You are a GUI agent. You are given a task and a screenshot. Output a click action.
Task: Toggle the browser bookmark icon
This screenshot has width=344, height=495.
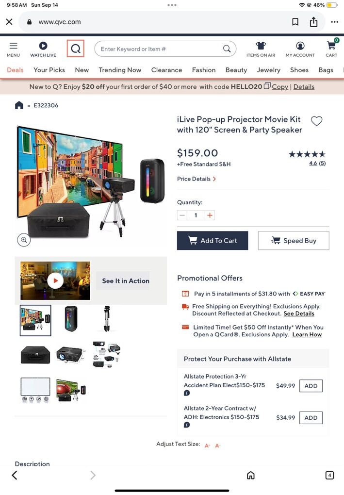coord(295,22)
